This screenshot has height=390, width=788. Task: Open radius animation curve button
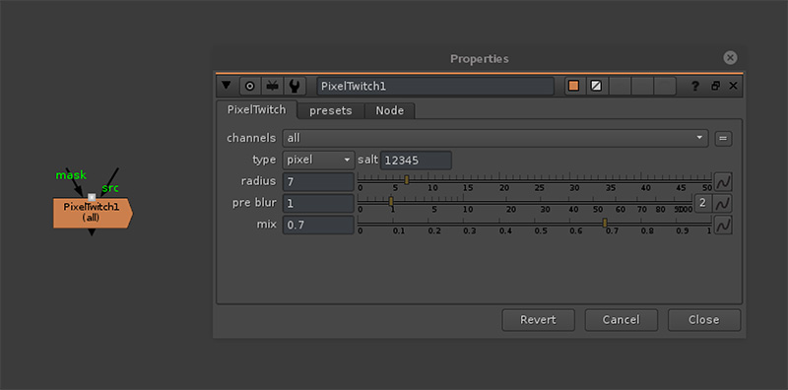(x=723, y=181)
